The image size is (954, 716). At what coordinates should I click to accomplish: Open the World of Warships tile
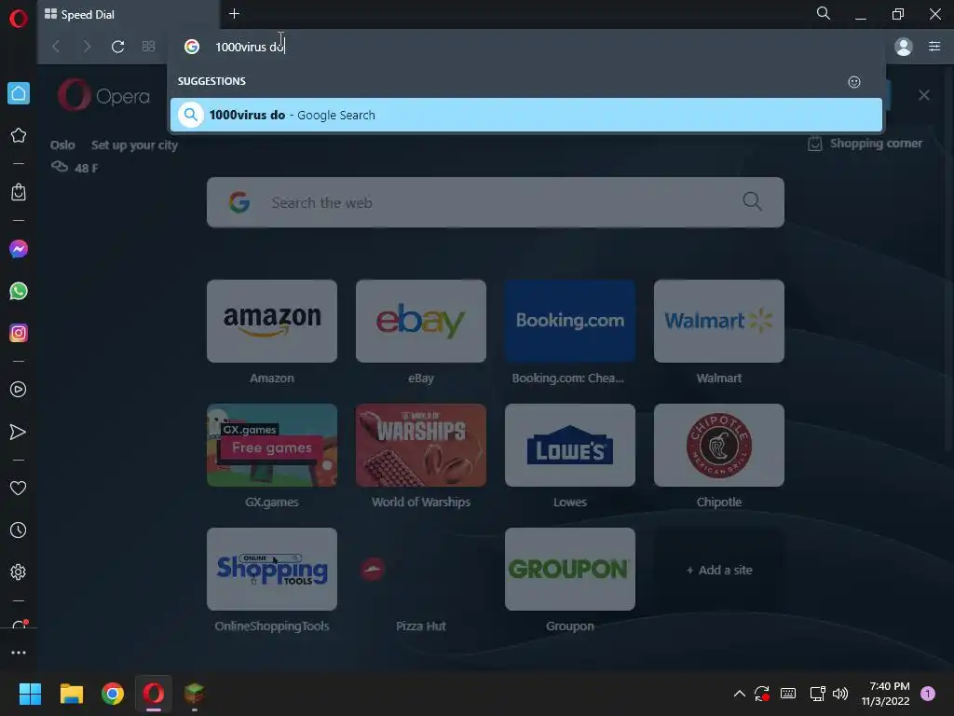(421, 445)
